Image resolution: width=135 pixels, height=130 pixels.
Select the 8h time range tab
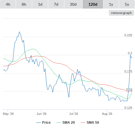(x=24, y=4)
